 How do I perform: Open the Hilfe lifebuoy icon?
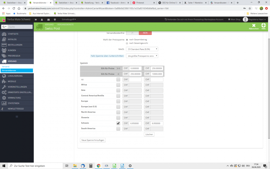point(264,25)
